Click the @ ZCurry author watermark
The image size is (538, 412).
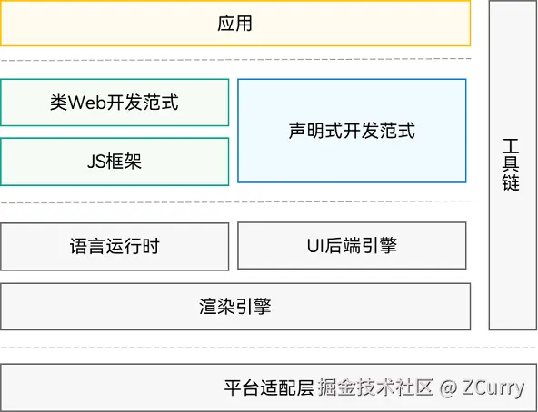tap(482, 387)
